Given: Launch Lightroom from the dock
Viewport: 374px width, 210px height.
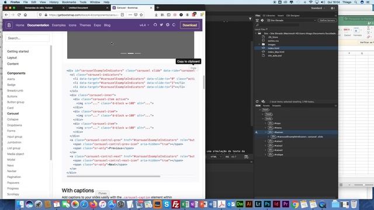Looking at the screenshot, I should 258,204.
